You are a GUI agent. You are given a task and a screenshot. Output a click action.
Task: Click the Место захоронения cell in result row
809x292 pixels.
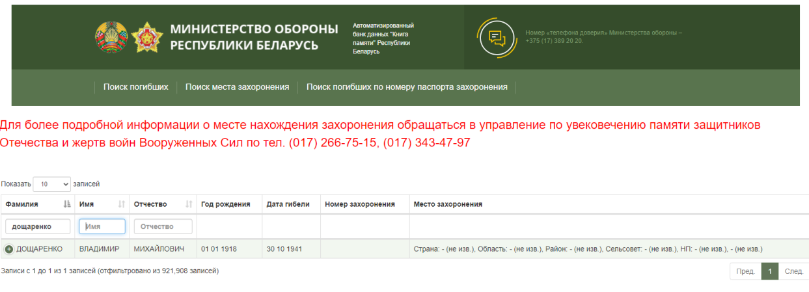click(587, 249)
